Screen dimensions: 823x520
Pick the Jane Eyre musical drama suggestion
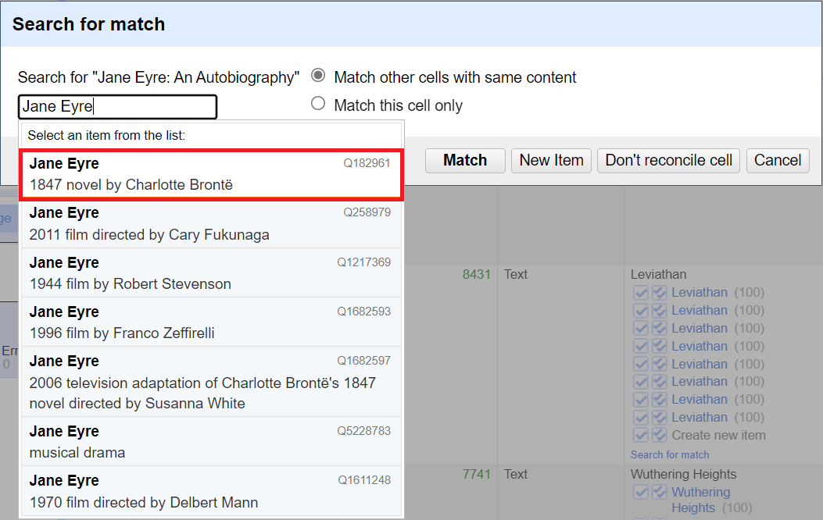pos(210,441)
